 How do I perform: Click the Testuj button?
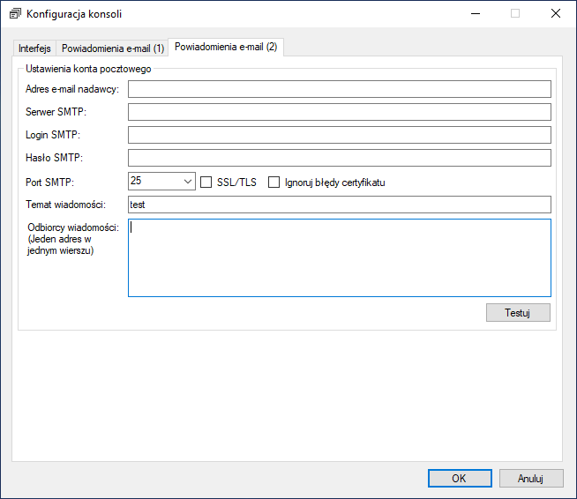tap(518, 313)
